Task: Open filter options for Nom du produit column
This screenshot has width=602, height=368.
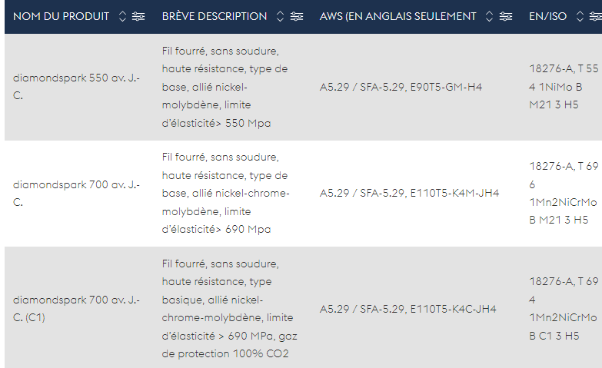Action: tap(138, 16)
